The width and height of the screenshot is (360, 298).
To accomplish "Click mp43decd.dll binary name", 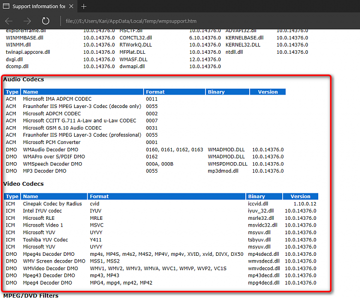I will pyautogui.click(x=264, y=275).
